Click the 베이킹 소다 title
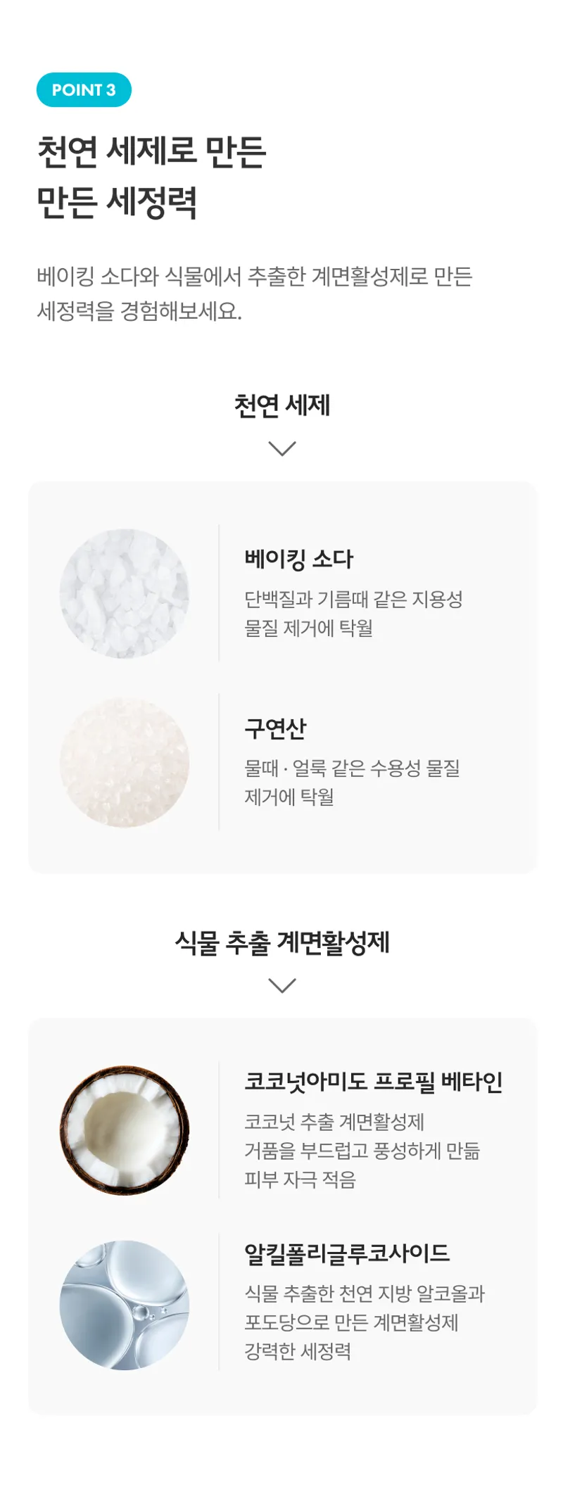563x1487 pixels. tap(299, 559)
